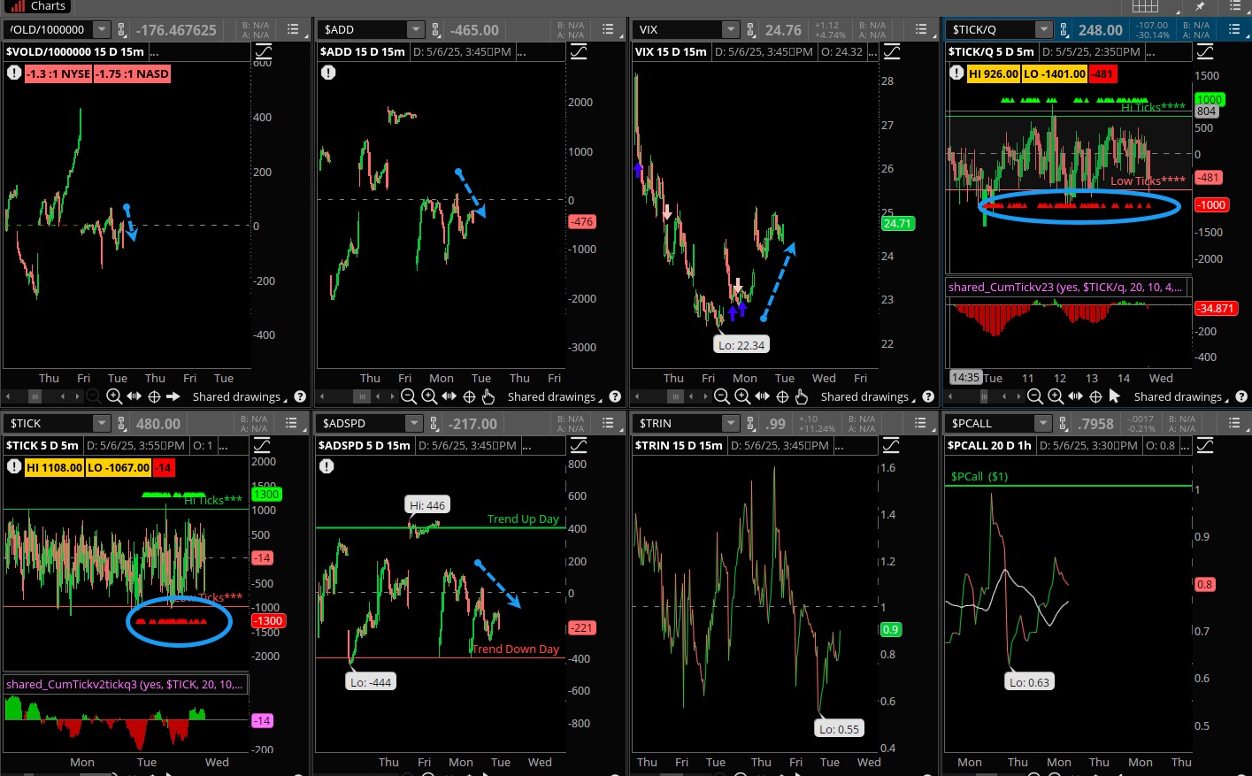The width and height of the screenshot is (1252, 776).
Task: Open Shared drawings menu under $ADD chart
Action: (550, 397)
